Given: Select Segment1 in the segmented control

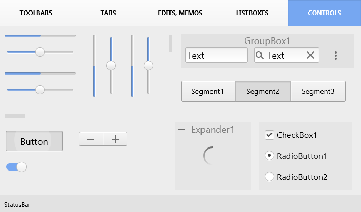Looking at the screenshot, I should tap(208, 91).
